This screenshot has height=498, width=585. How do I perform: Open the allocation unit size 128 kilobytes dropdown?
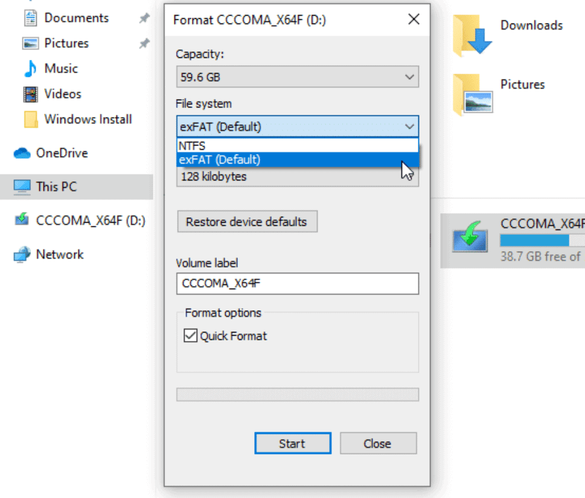[x=298, y=177]
